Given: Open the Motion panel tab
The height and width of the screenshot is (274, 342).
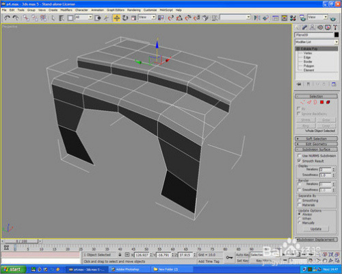Looking at the screenshot, I should pyautogui.click(x=320, y=27).
